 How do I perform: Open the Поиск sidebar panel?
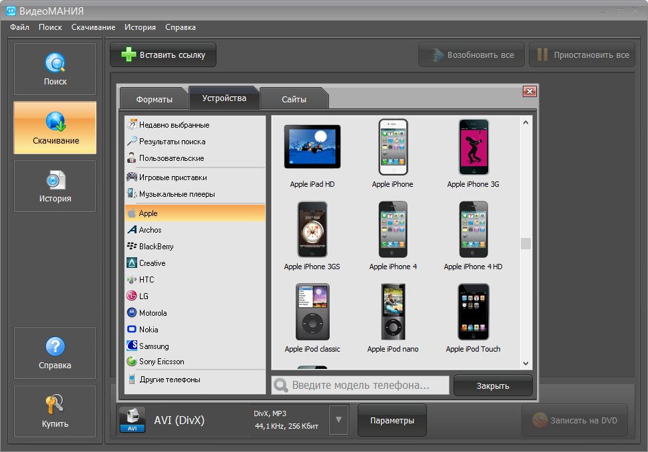point(55,69)
